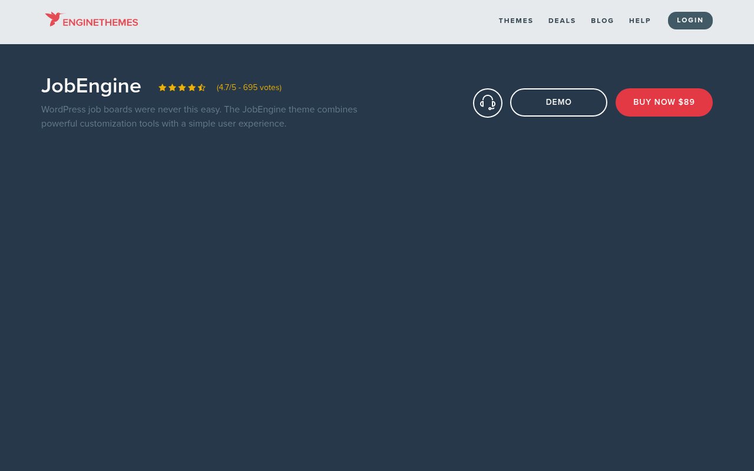Image resolution: width=754 pixels, height=471 pixels.
Task: Go to the Deals page
Action: coord(562,21)
